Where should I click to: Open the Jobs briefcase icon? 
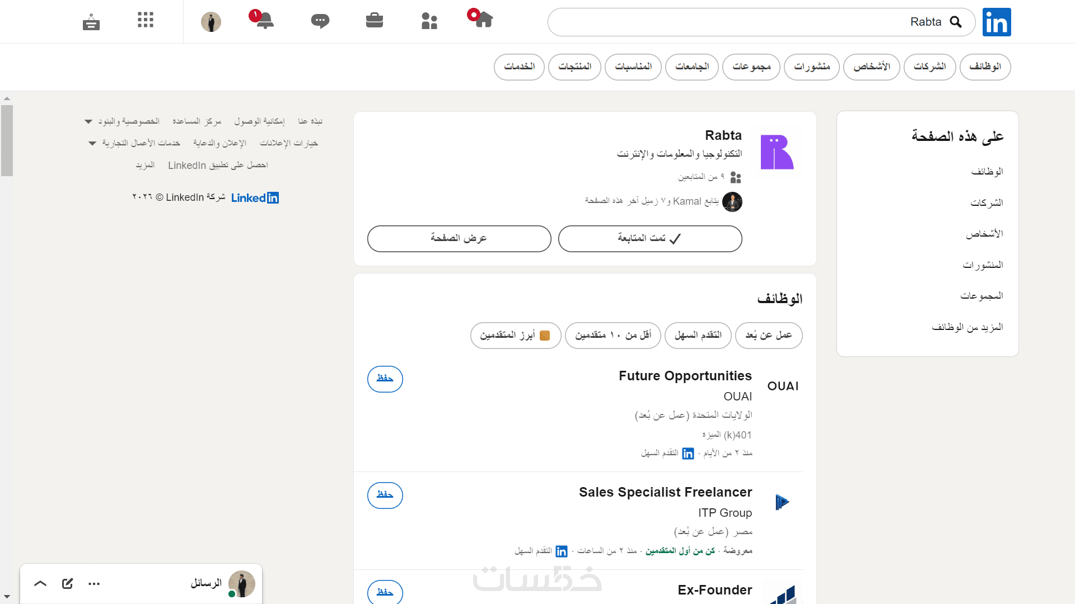tap(374, 21)
